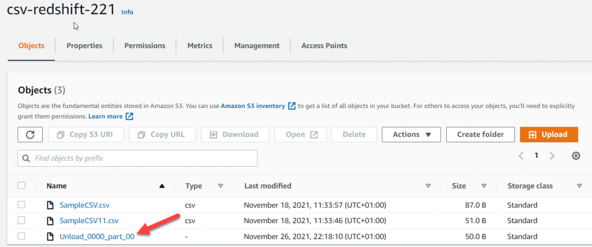
Task: Click the refresh objects icon button
Action: click(x=30, y=135)
